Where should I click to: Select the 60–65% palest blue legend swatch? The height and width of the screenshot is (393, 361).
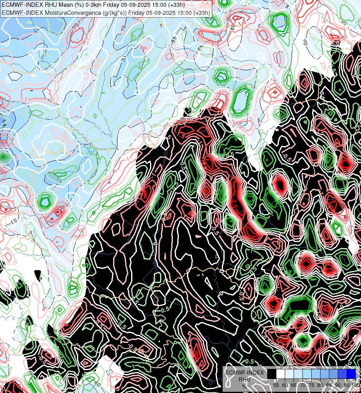coord(289,374)
